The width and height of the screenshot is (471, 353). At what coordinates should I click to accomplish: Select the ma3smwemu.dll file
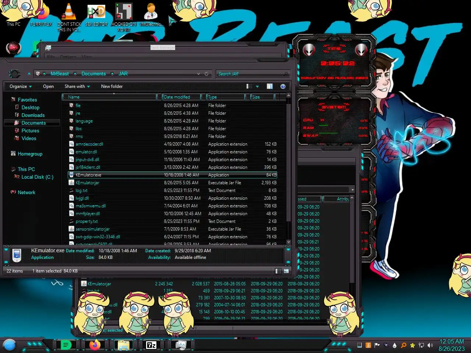click(173, 206)
